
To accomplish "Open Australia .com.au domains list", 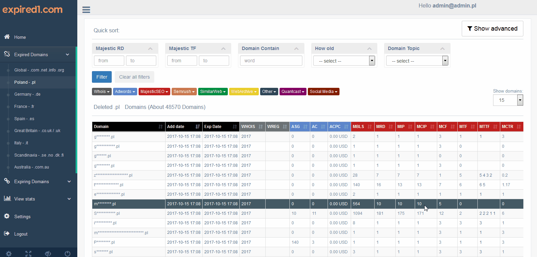I will [x=32, y=167].
